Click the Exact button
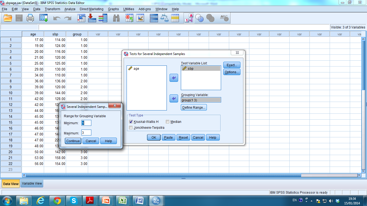This screenshot has width=367, height=206. (x=232, y=65)
